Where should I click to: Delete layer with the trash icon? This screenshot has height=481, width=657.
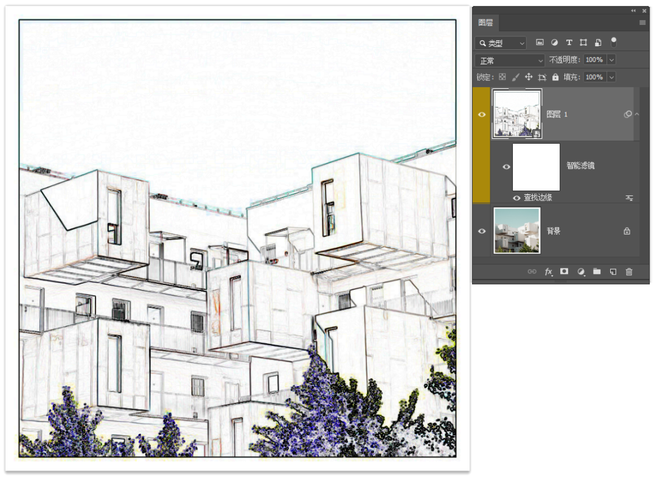tap(629, 272)
